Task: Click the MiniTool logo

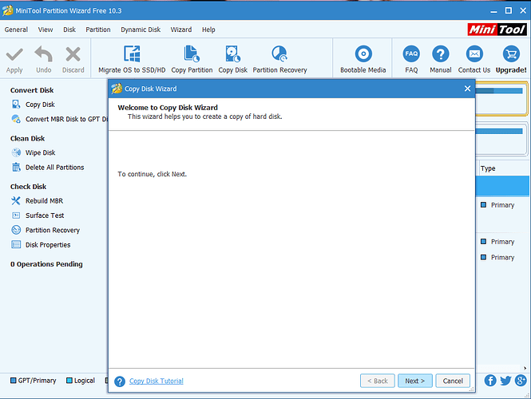Action: (497, 30)
